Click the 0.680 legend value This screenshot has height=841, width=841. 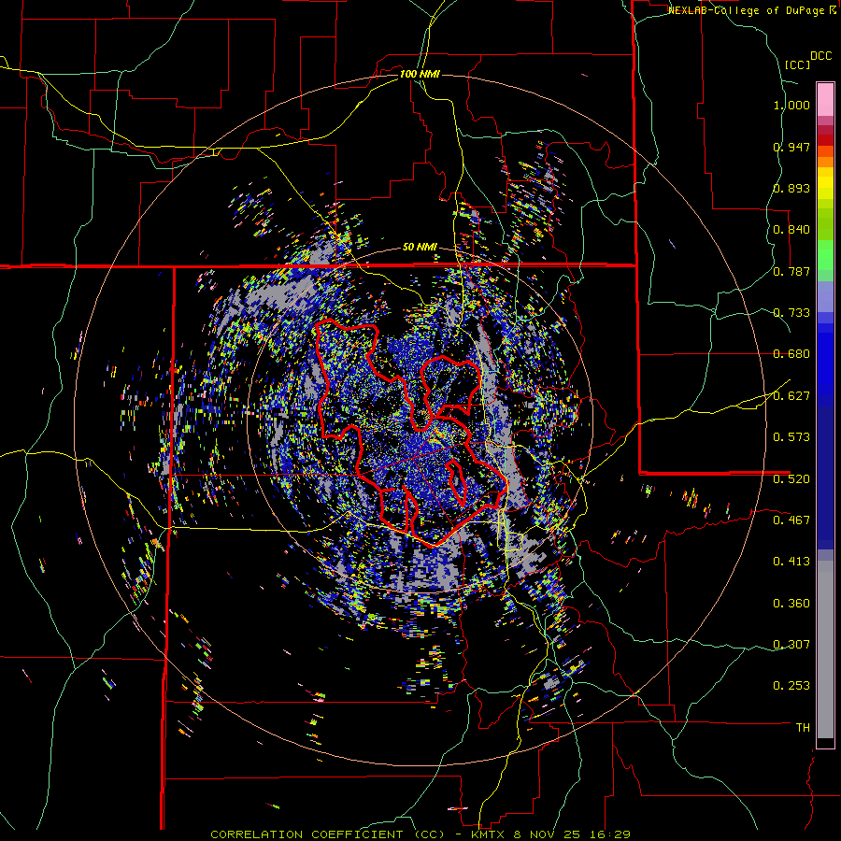click(x=791, y=354)
